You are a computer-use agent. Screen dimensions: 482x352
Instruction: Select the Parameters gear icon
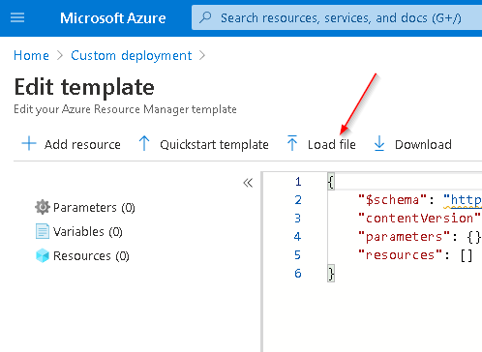43,207
